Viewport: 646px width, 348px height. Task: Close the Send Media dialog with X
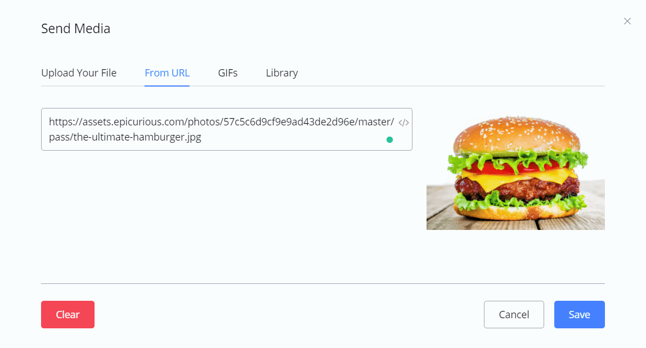pos(627,21)
